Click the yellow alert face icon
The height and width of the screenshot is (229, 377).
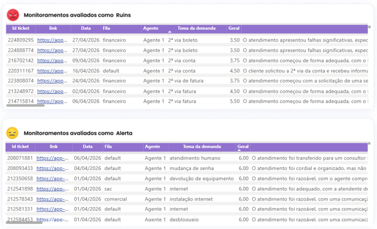pos(12,133)
